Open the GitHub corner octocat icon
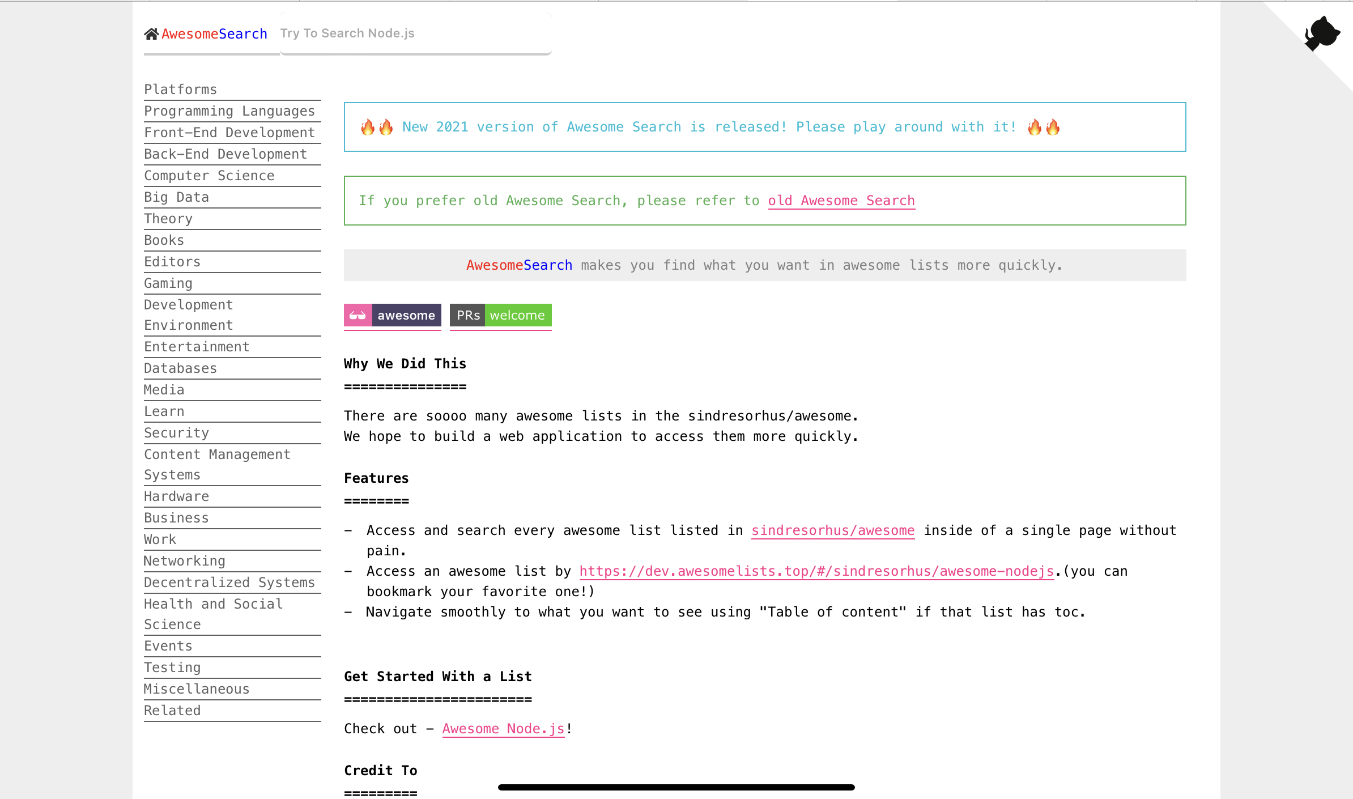This screenshot has width=1353, height=799. tap(1322, 34)
